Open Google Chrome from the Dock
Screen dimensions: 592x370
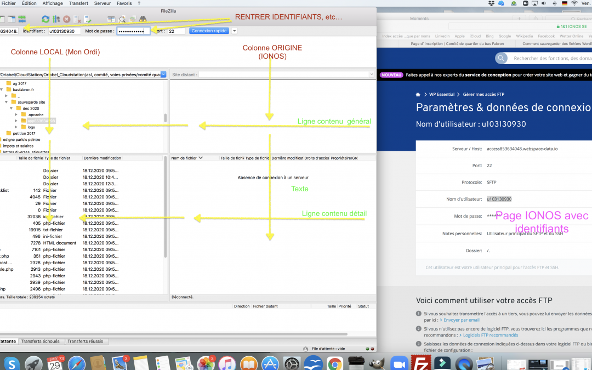pyautogui.click(x=335, y=363)
